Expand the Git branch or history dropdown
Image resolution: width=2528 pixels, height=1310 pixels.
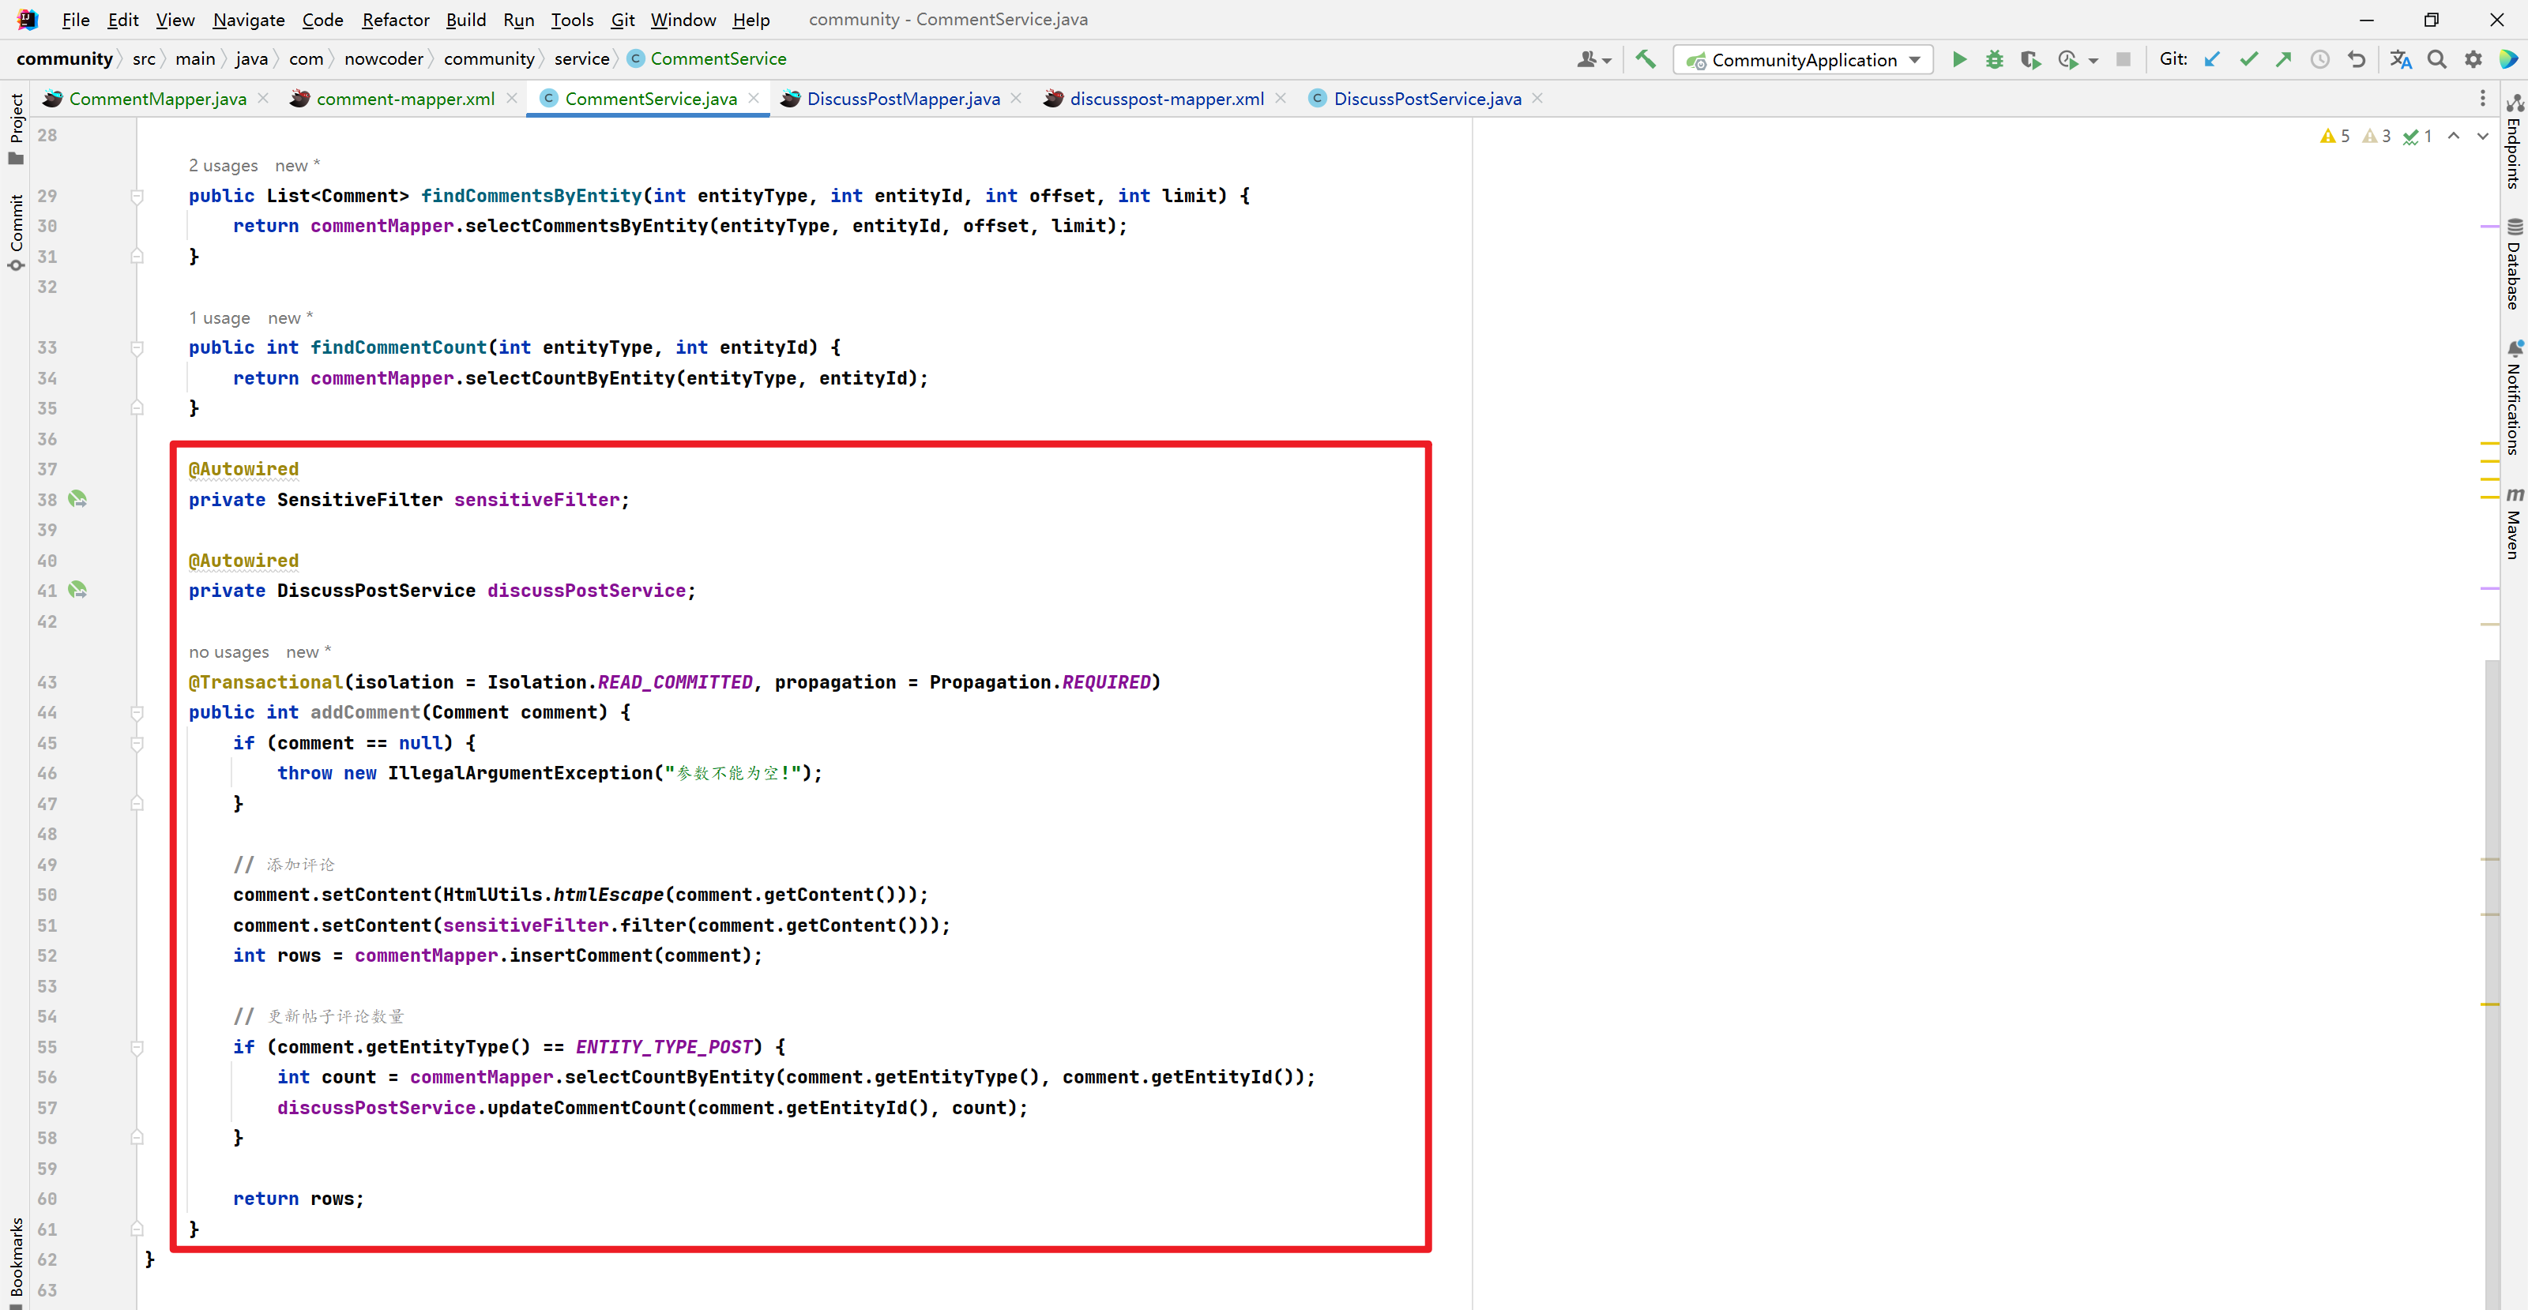click(2323, 58)
